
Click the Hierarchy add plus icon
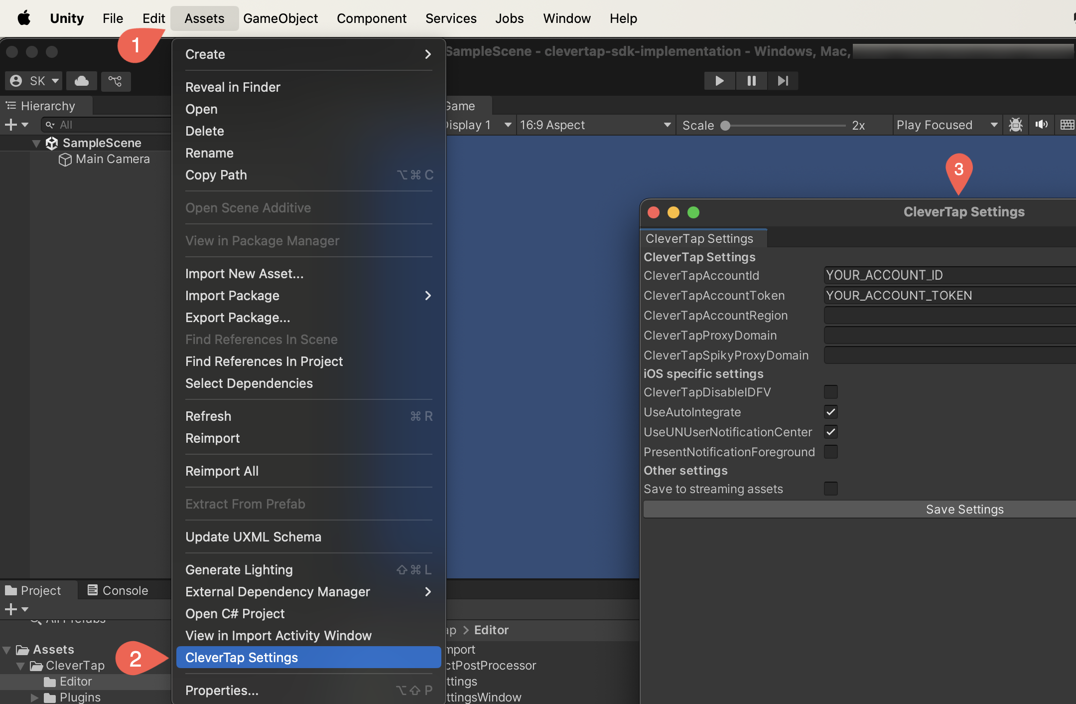pyautogui.click(x=11, y=125)
